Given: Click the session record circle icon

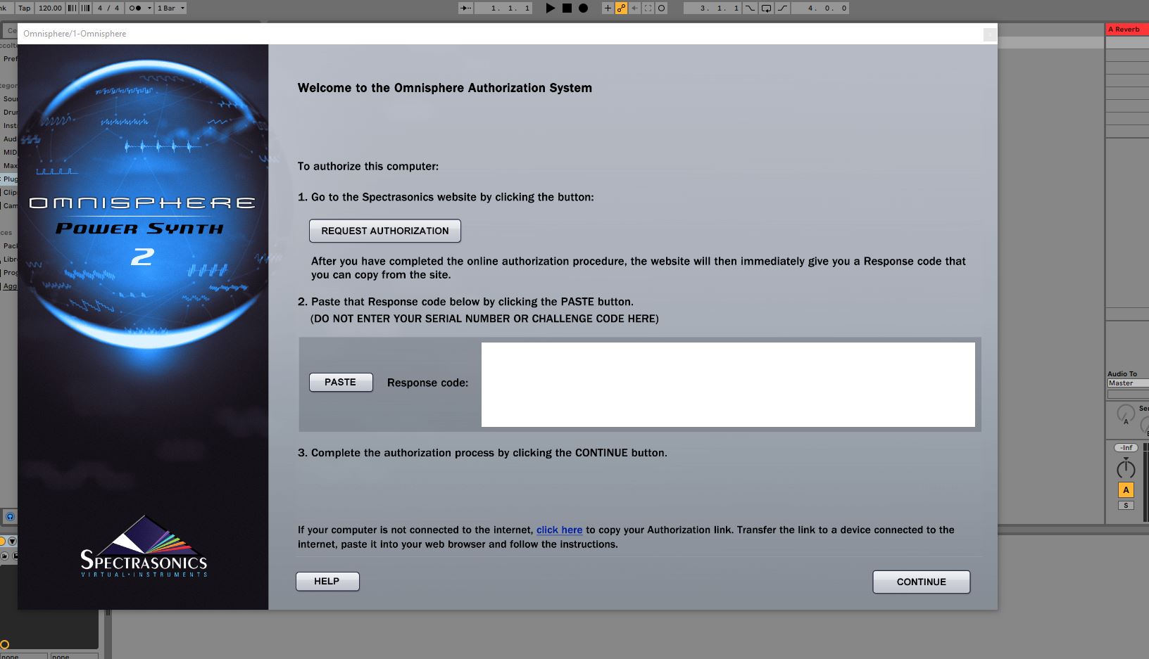Looking at the screenshot, I should click(661, 8).
